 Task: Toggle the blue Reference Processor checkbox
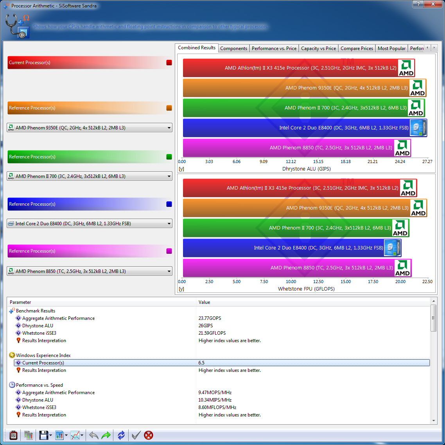coord(169,204)
